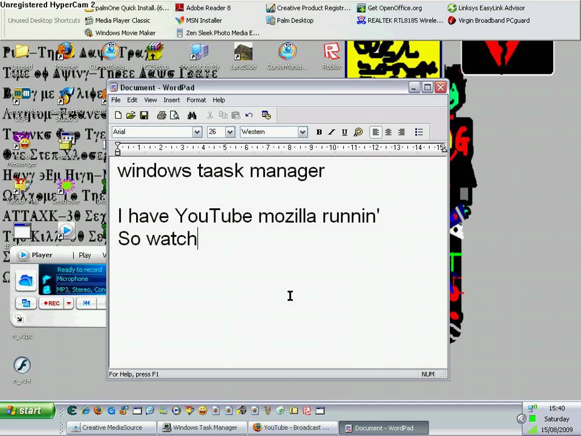Switch to YouTube Firefox window in taskbar
Image resolution: width=581 pixels, height=436 pixels.
[293, 428]
